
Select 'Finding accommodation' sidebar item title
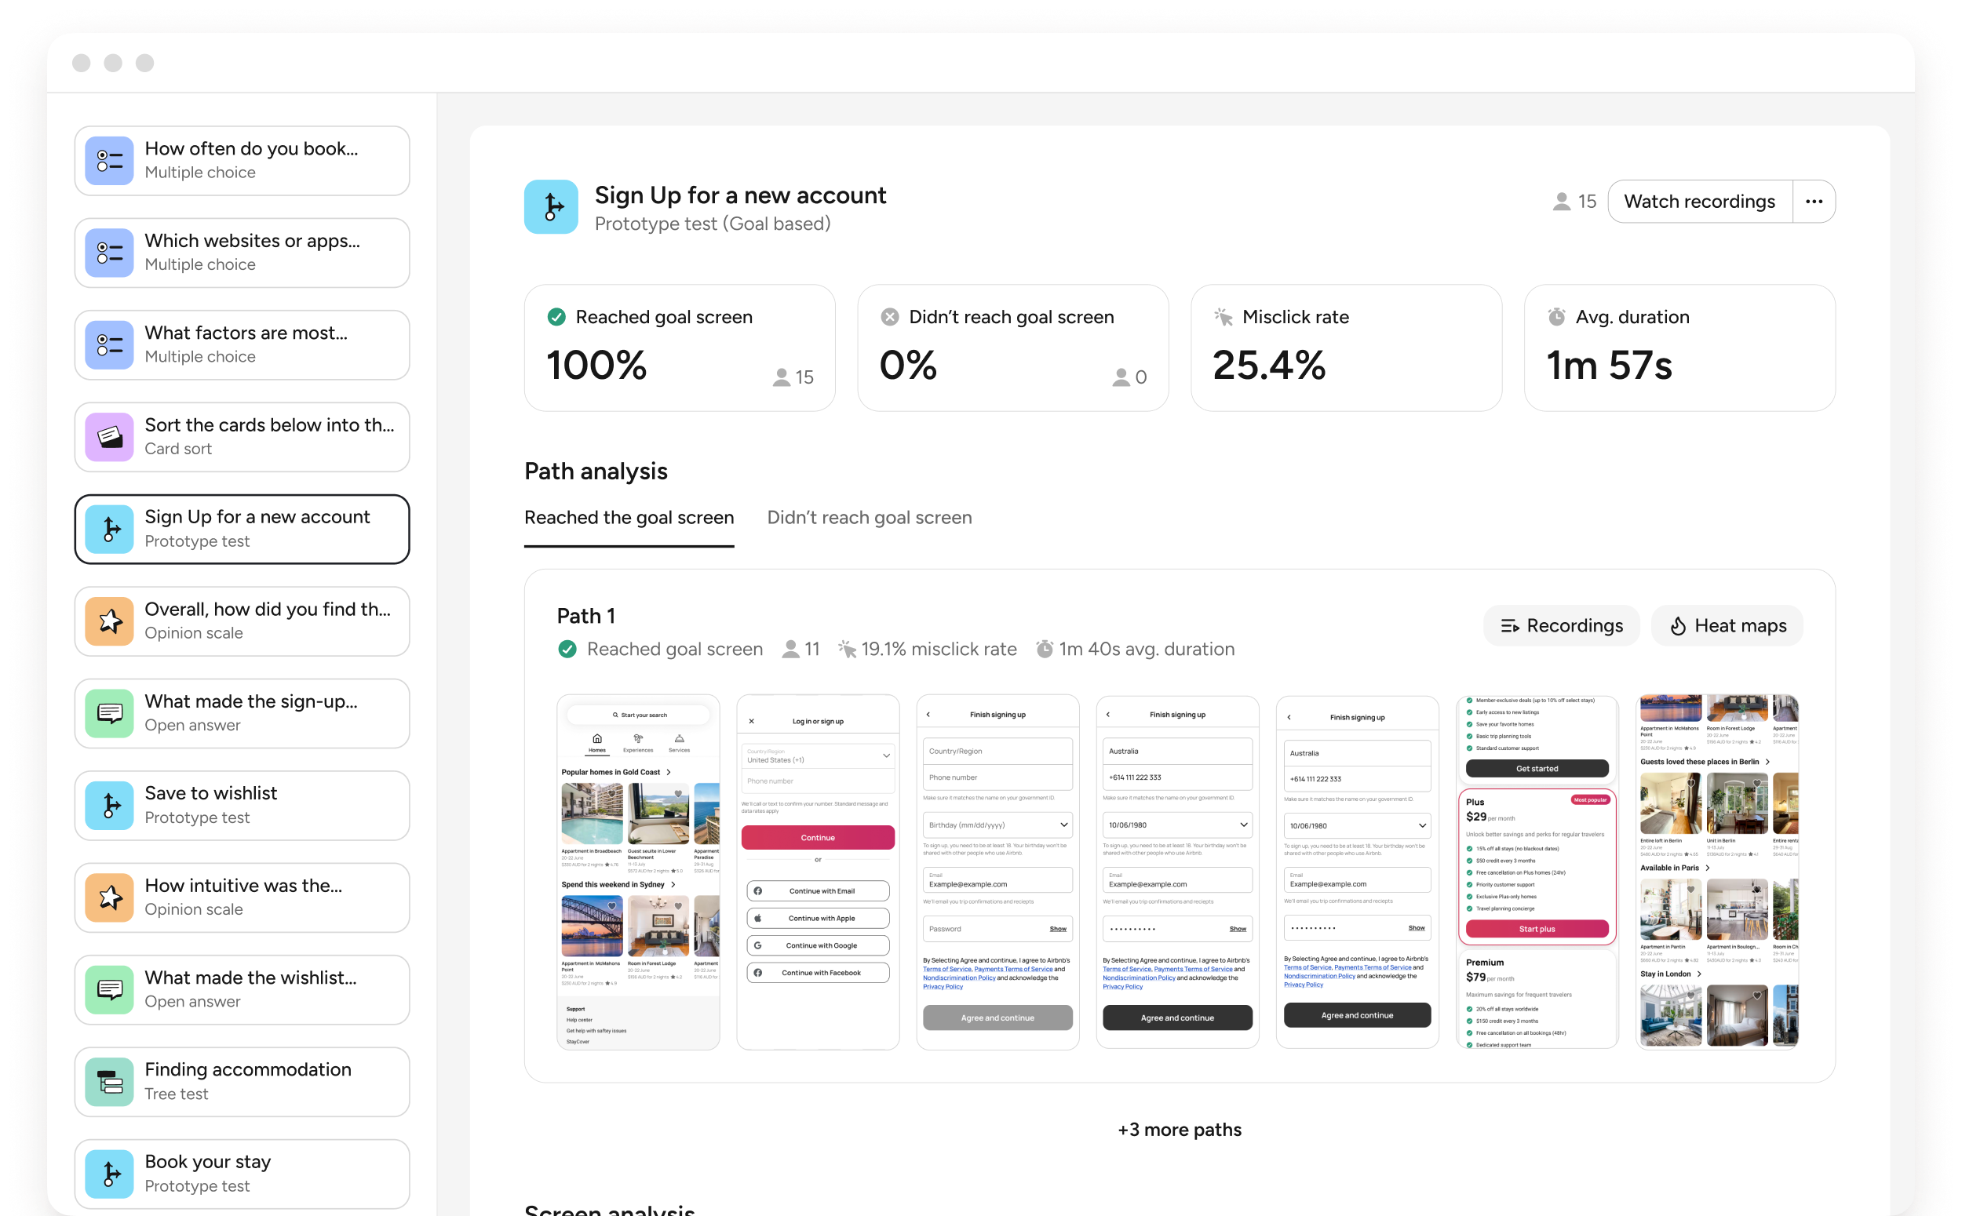248,1069
